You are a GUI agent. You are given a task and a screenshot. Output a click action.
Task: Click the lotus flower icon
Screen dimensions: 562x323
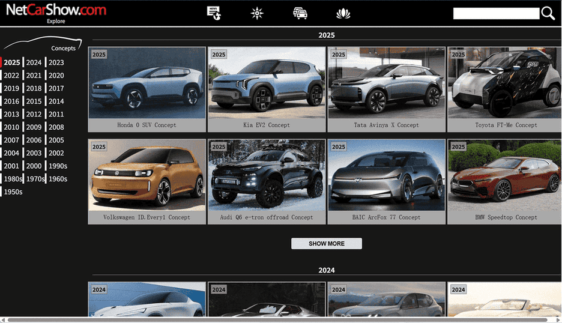343,13
